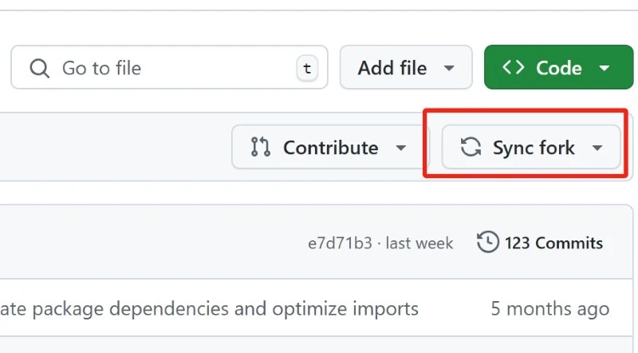Click the Add file button label
The width and height of the screenshot is (638, 353).
pos(392,68)
